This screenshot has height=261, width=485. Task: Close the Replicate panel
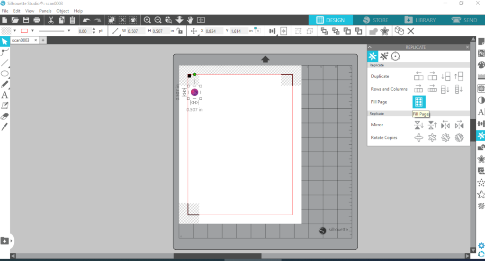(x=467, y=47)
